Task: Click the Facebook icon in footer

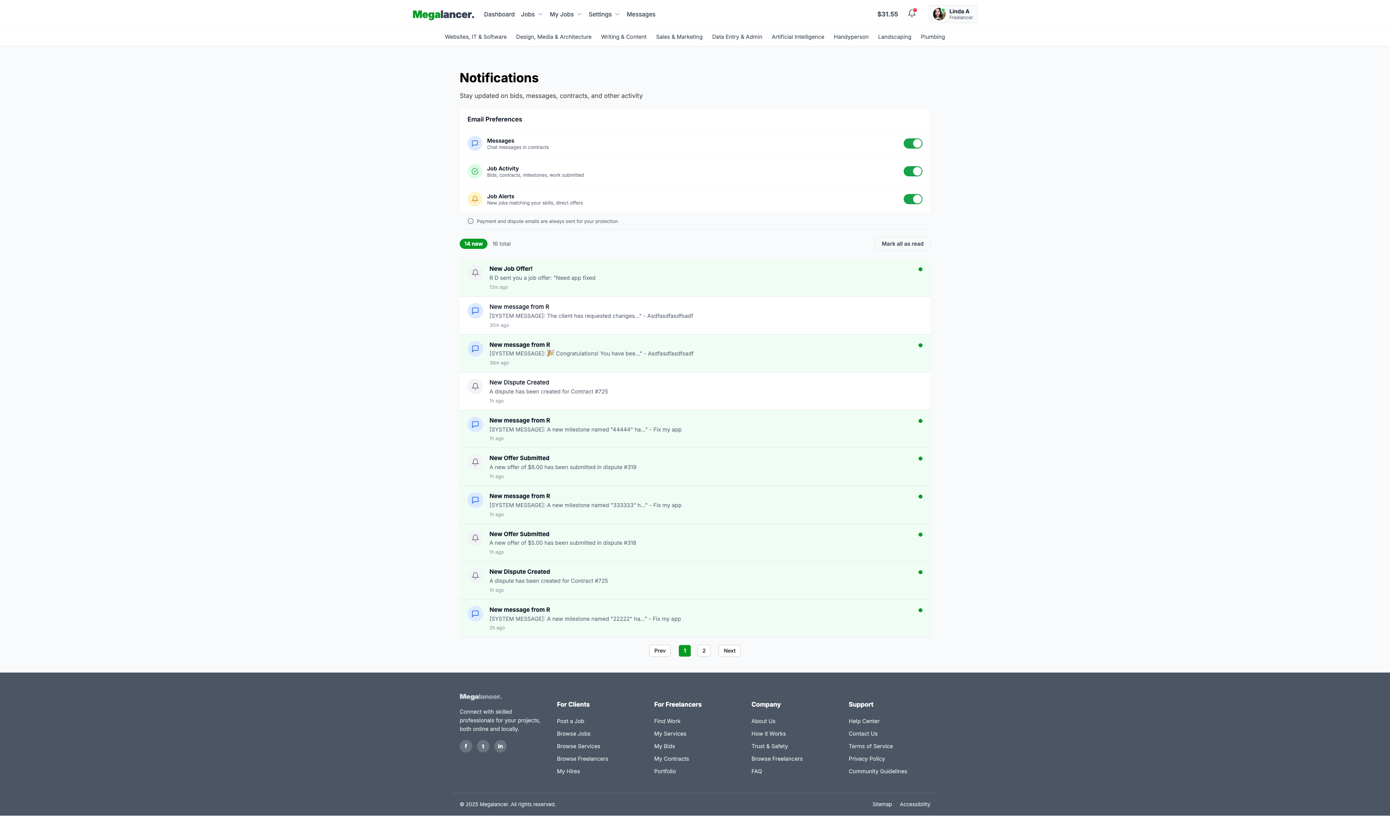Action: pos(466,746)
